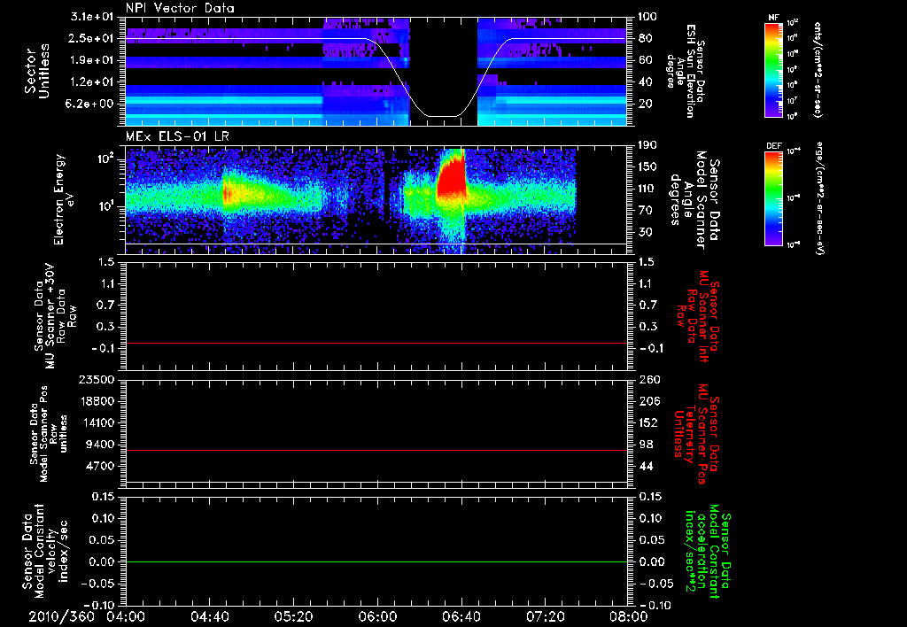
Task: Click the 1.2e+01 sector tick value
Action: click(x=94, y=82)
